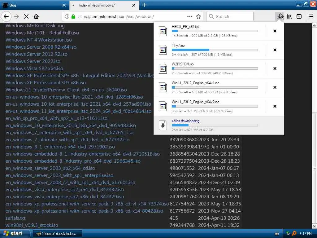Click the taskbar clock showing 4:17 PM
Viewport: 317px width, 238px height.
point(306,233)
